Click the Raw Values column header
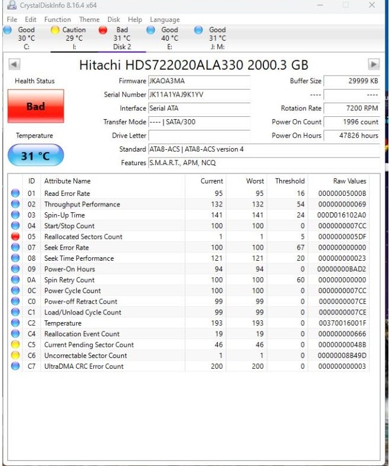 [349, 181]
